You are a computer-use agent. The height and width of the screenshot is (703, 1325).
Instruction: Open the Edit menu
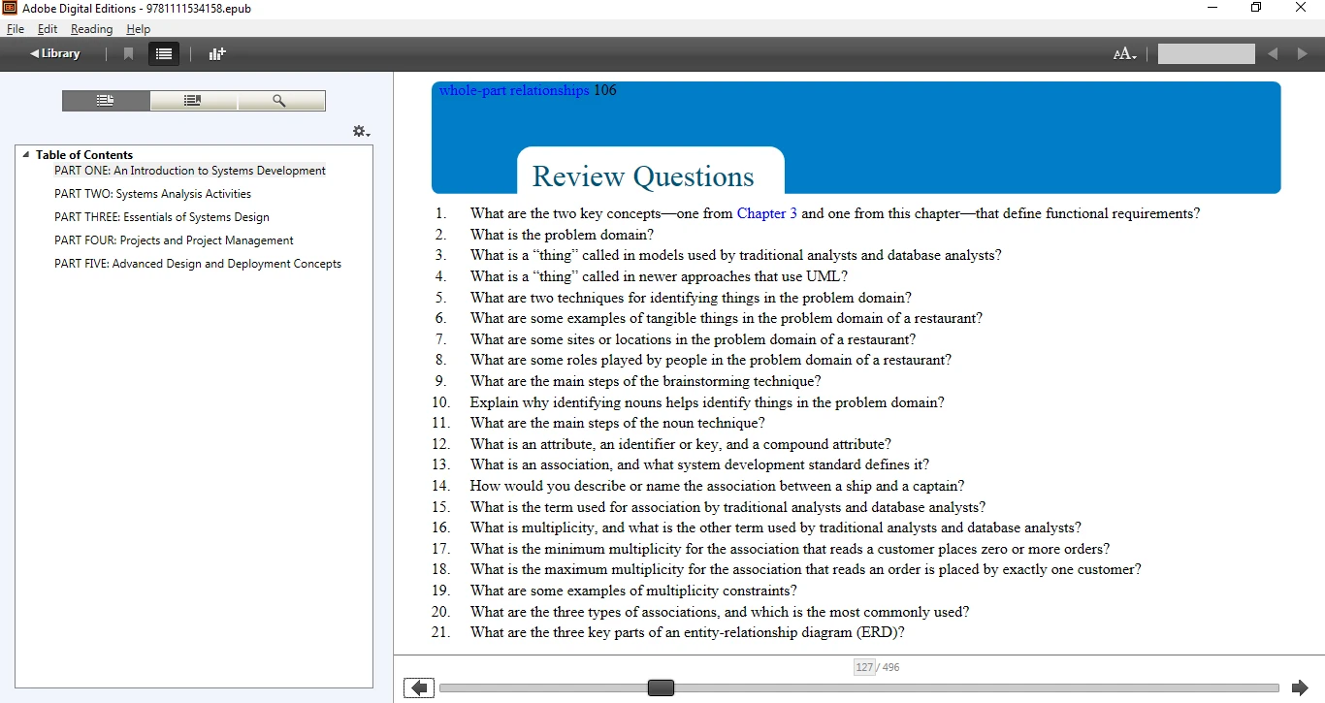[x=48, y=29]
